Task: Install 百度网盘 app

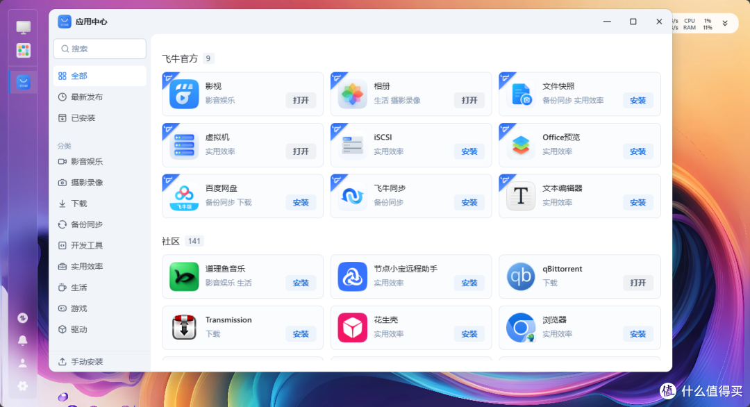Action: (301, 203)
